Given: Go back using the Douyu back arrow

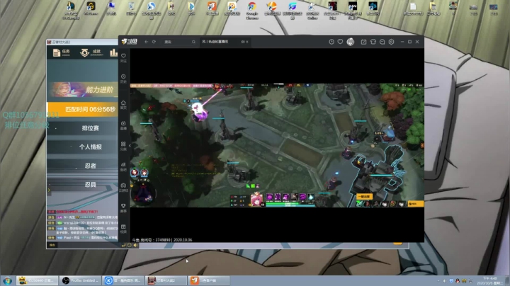Looking at the screenshot, I should (147, 42).
